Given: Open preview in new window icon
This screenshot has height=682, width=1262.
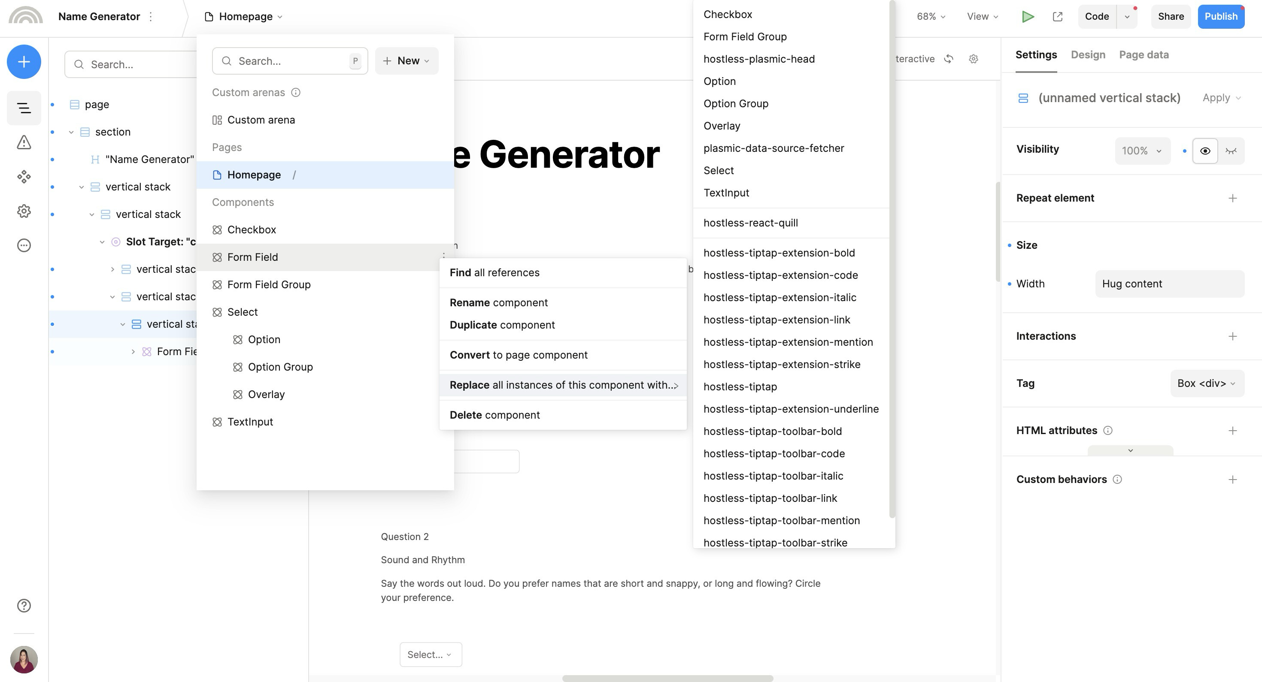Looking at the screenshot, I should [1057, 17].
